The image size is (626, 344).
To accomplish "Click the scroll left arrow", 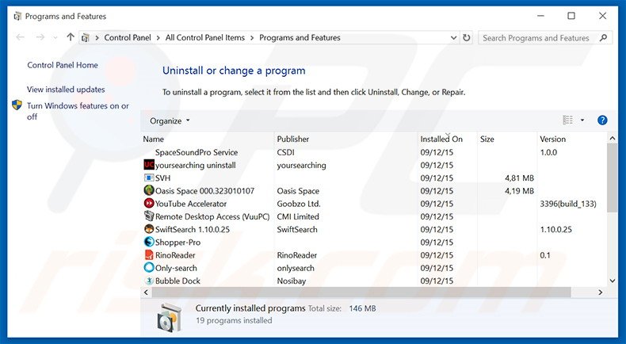I will pyautogui.click(x=146, y=292).
